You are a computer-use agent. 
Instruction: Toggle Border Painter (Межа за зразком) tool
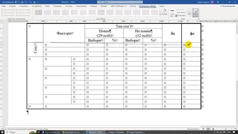pyautogui.click(x=195, y=13)
